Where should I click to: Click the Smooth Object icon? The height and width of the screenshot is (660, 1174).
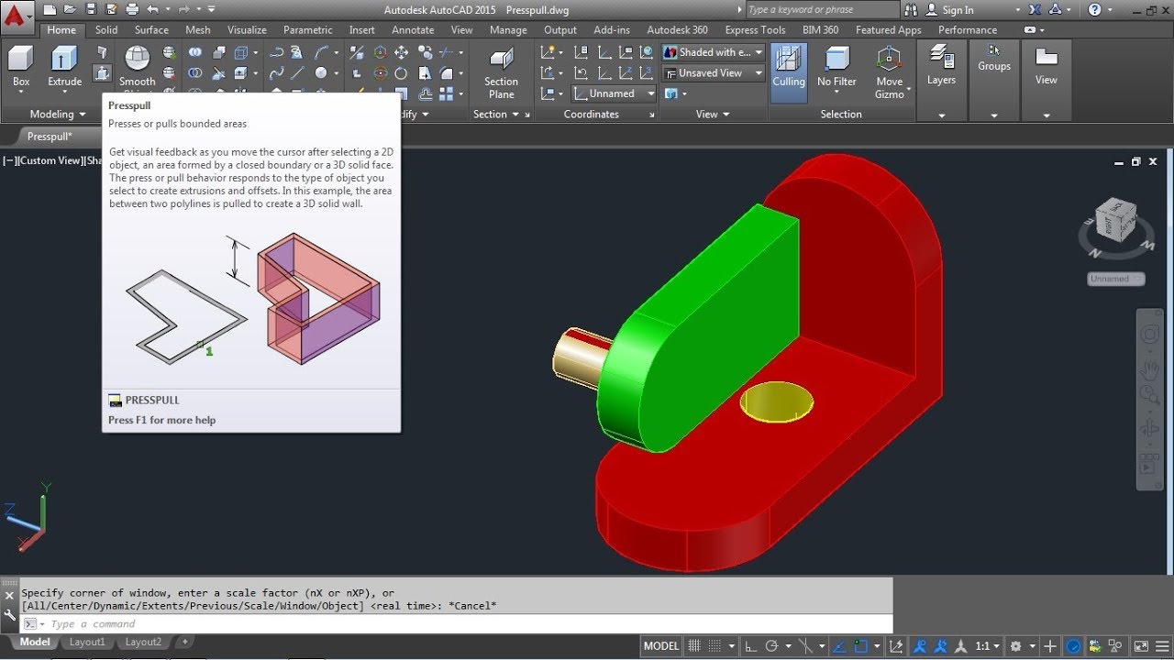(138, 68)
